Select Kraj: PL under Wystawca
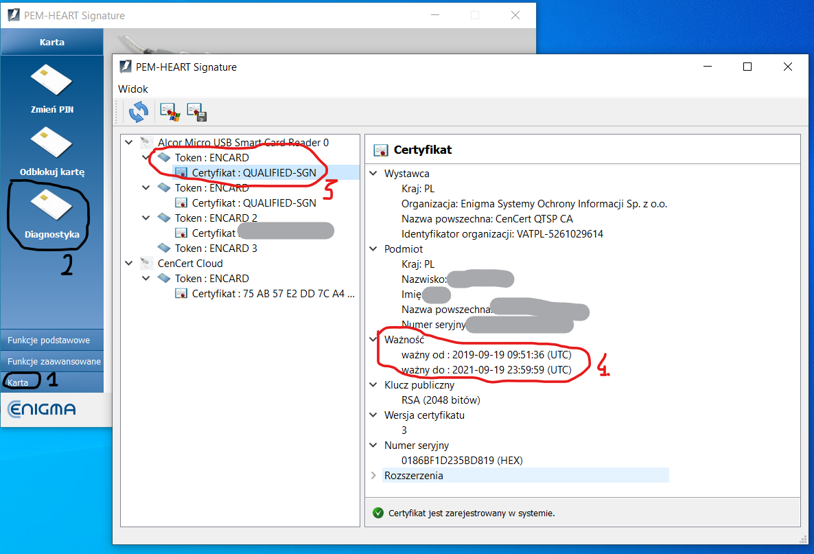Viewport: 814px width, 554px height. pos(418,189)
